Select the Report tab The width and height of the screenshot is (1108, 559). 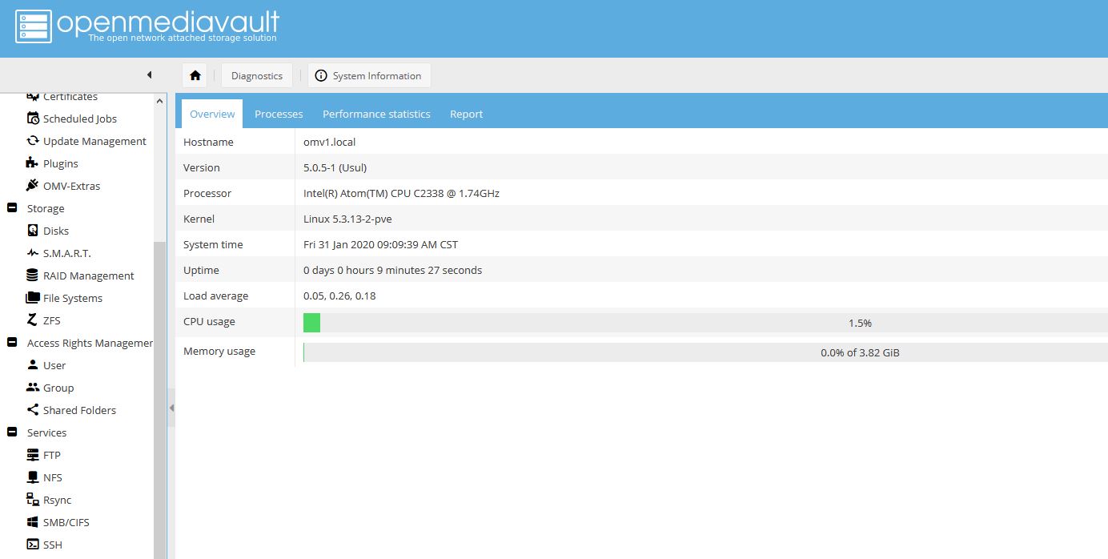(x=466, y=114)
